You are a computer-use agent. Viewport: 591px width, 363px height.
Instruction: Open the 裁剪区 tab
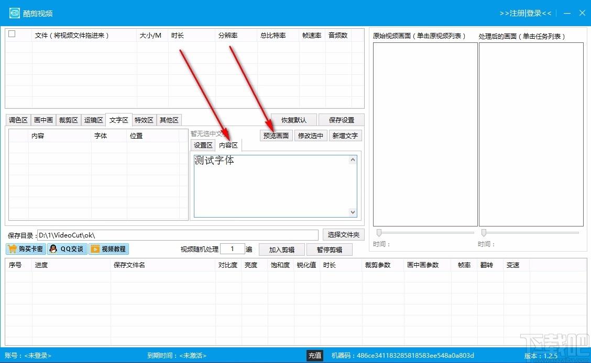[x=68, y=120]
